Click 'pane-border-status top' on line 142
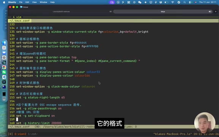The height and width of the screenshot is (137, 219). click(x=58, y=57)
